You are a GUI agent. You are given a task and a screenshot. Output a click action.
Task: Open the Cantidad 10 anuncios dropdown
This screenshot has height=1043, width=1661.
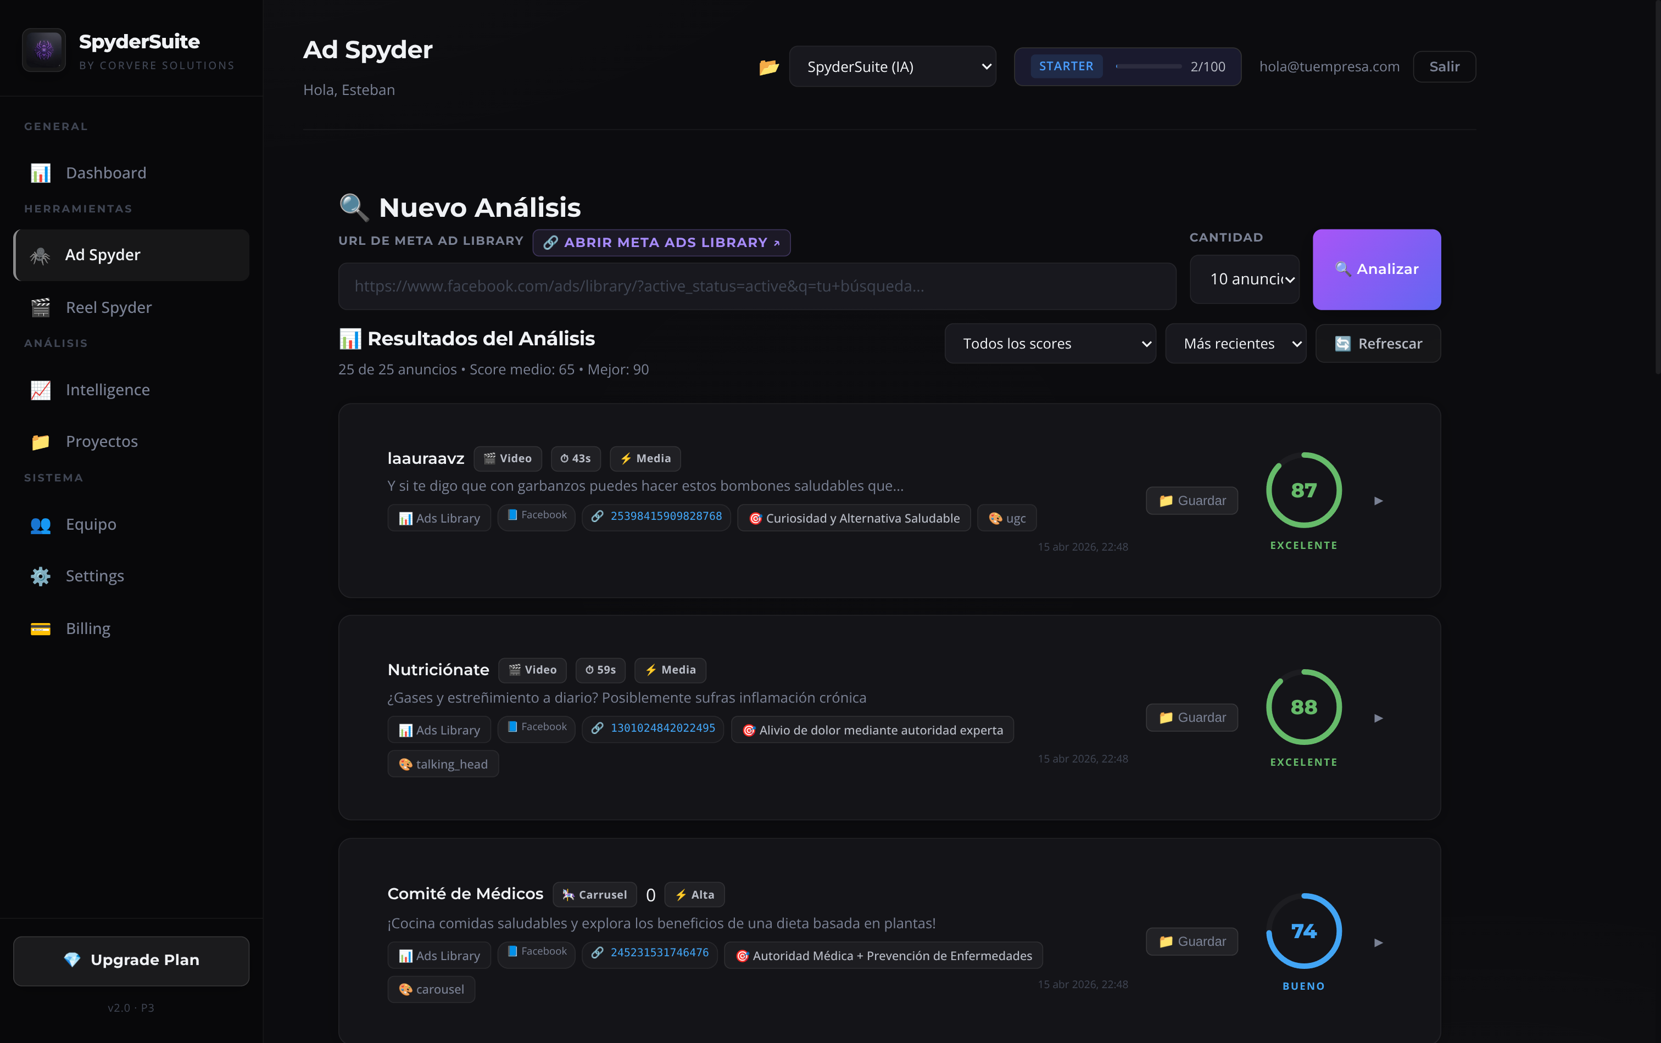coord(1244,278)
